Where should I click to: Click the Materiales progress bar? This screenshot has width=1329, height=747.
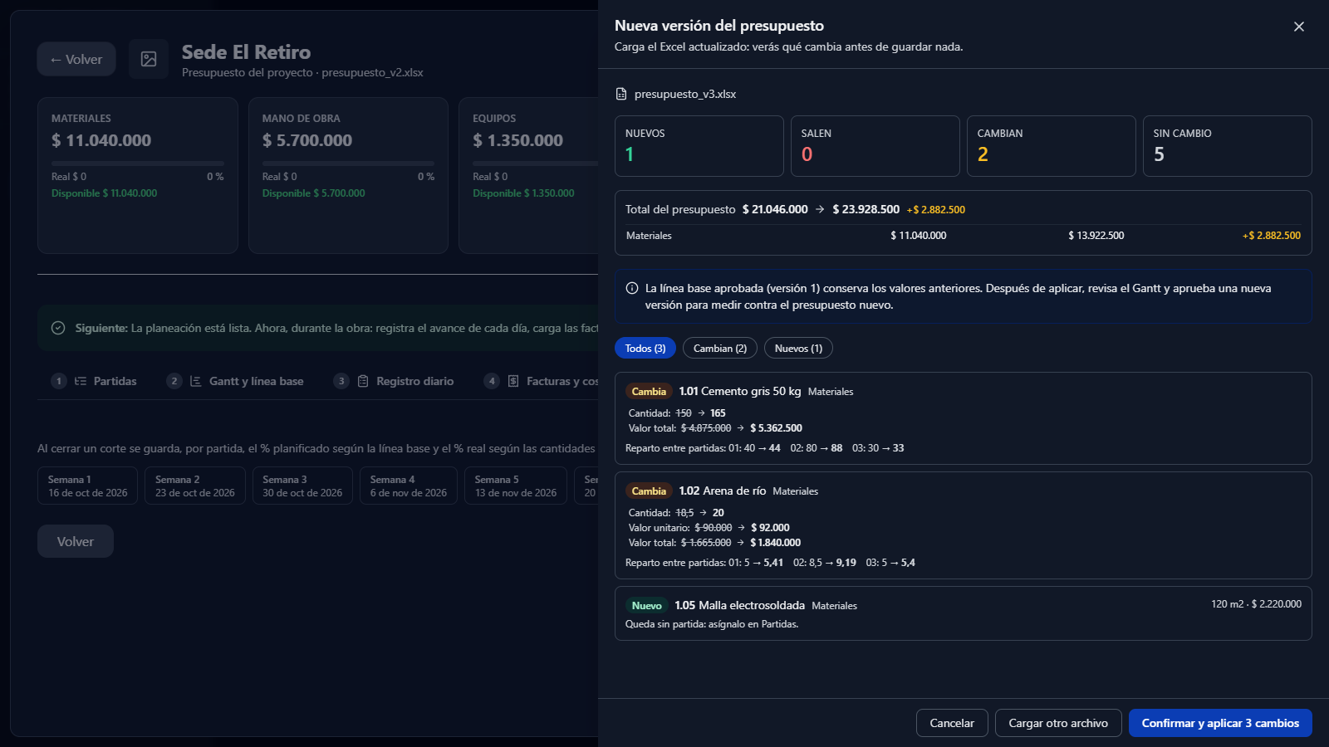point(138,164)
